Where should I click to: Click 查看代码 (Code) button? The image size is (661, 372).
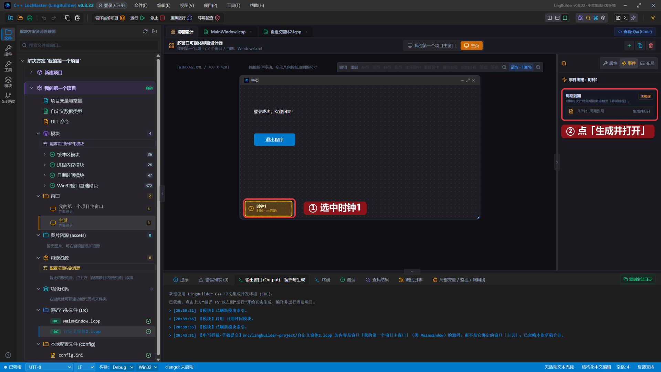635,32
